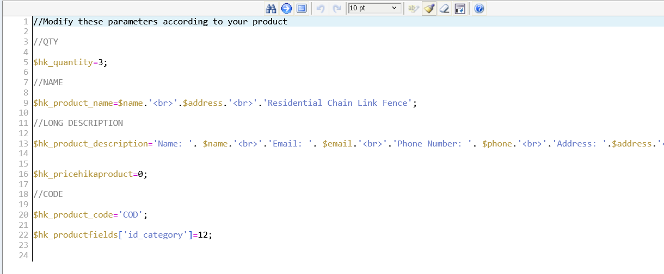664x274 pixels.
Task: Click the $address variable on line 9
Action: pos(203,103)
